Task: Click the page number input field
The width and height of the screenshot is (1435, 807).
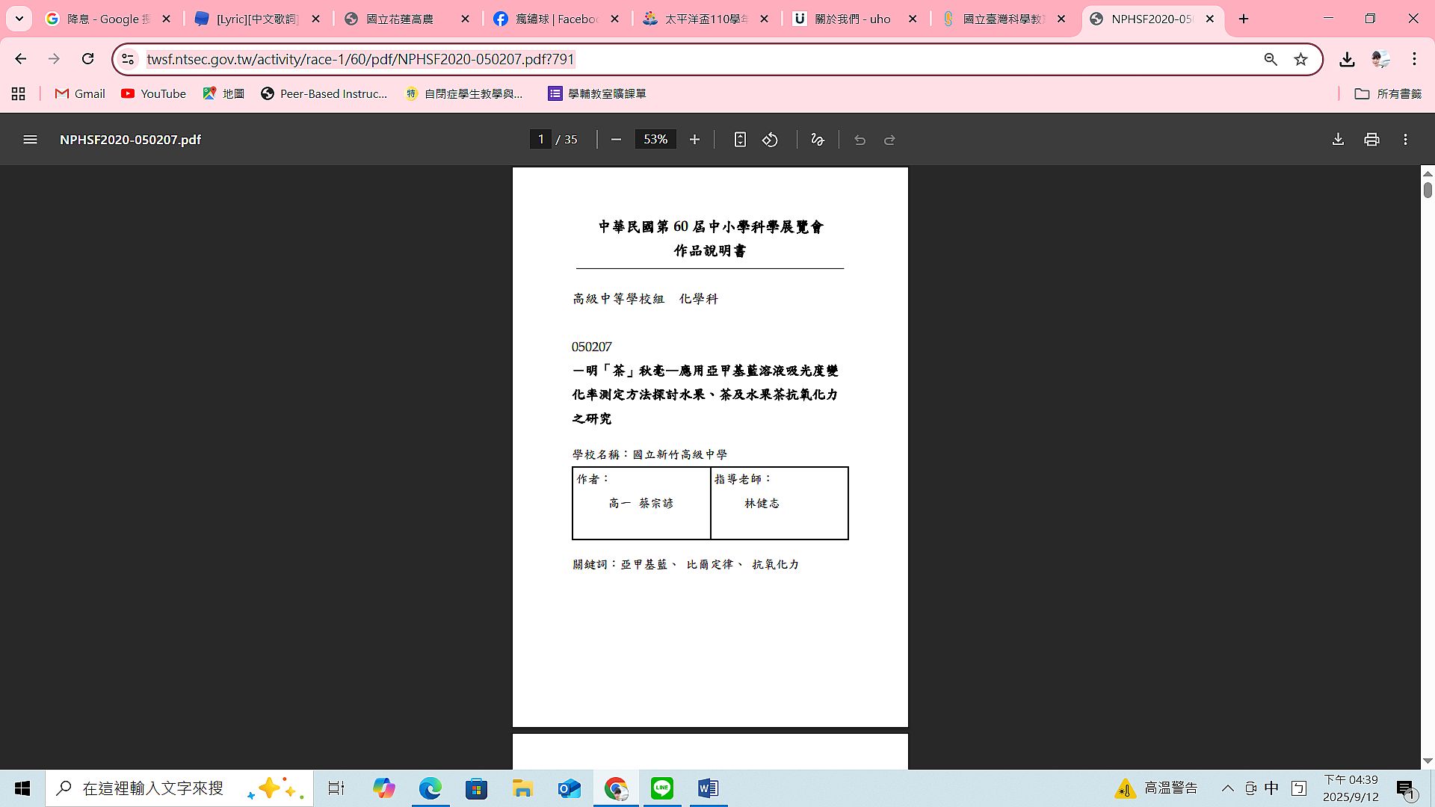Action: pyautogui.click(x=540, y=140)
